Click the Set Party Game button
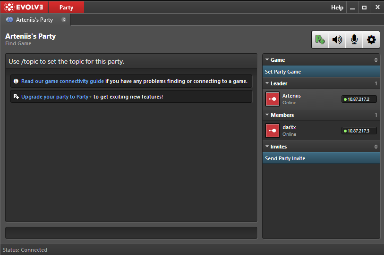 (x=321, y=72)
